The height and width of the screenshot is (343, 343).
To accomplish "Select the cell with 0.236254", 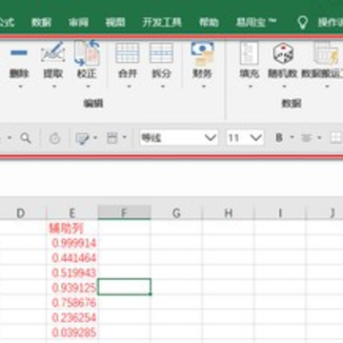I will 72,317.
